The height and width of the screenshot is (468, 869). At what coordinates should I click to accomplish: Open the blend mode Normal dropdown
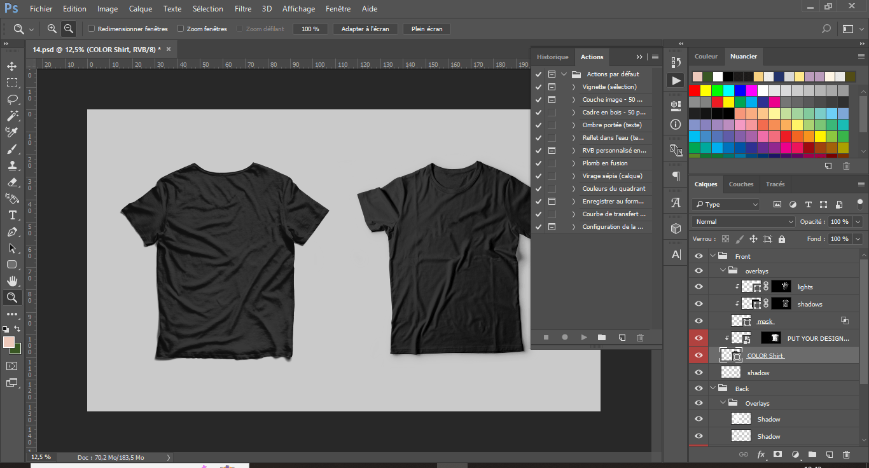743,222
